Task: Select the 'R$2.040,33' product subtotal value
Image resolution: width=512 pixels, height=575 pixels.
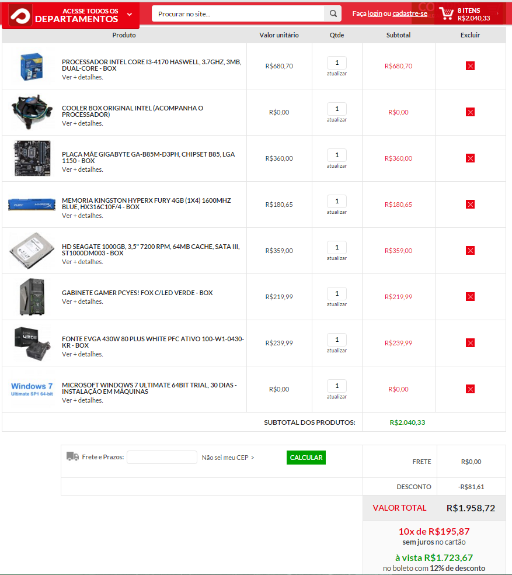Action: pos(407,422)
